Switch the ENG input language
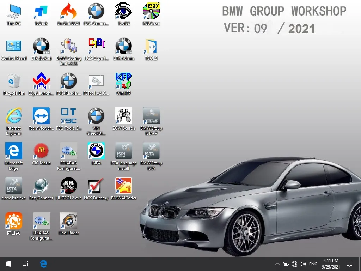 click(x=313, y=264)
